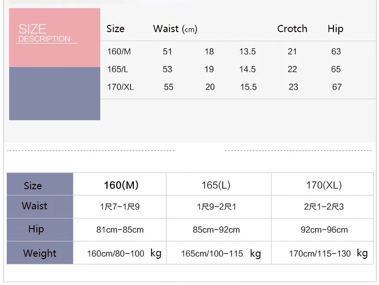Click the 81cm-85cm hip cell
Screen dimensions: 379x285
click(x=119, y=229)
